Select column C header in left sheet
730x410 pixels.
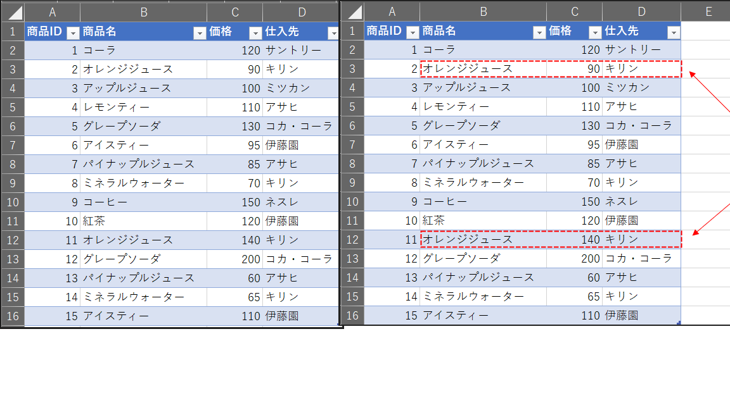click(x=234, y=13)
